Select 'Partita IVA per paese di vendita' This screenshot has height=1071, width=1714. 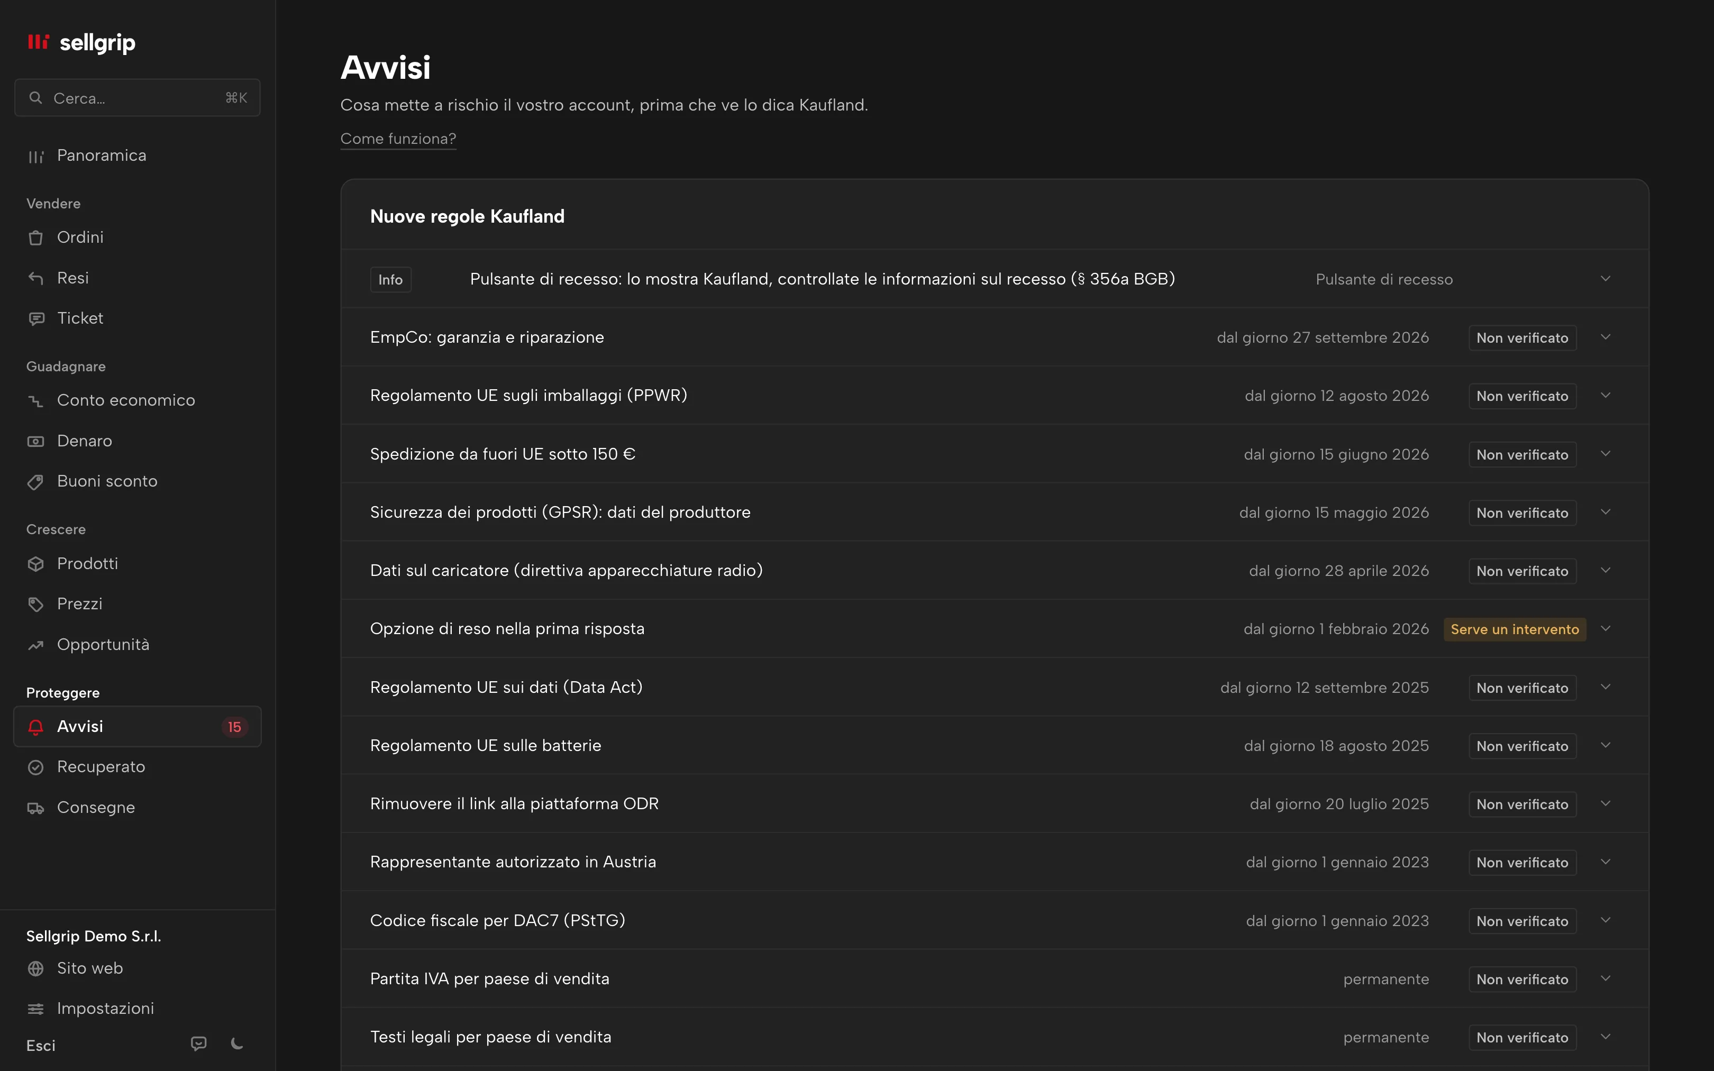pos(489,979)
